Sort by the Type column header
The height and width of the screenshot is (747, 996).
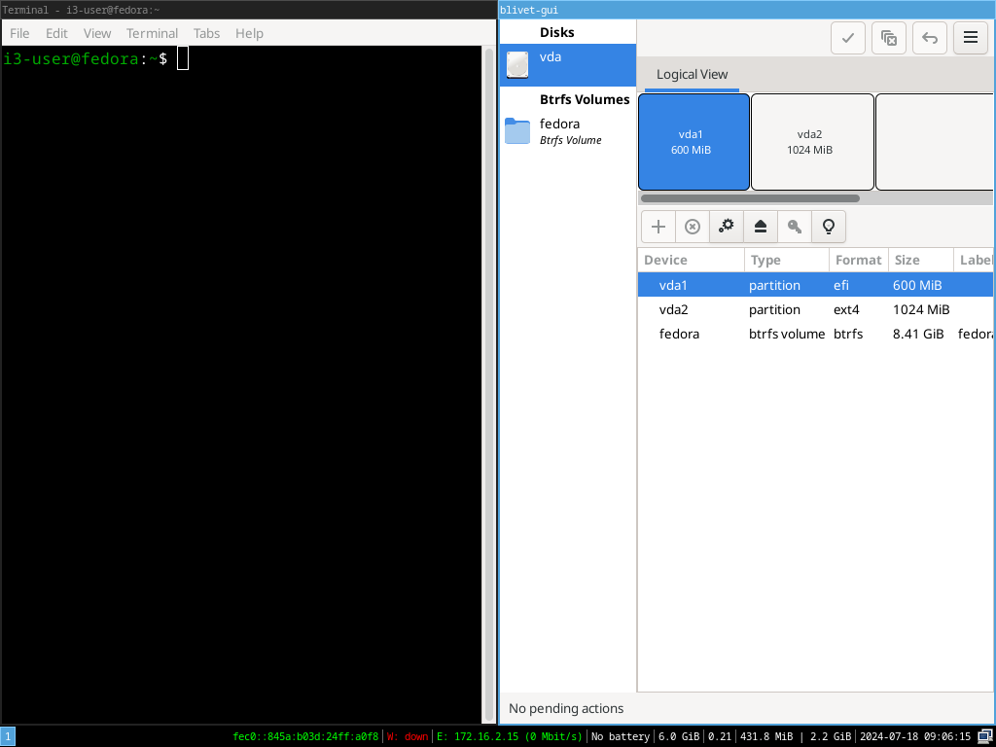[786, 260]
